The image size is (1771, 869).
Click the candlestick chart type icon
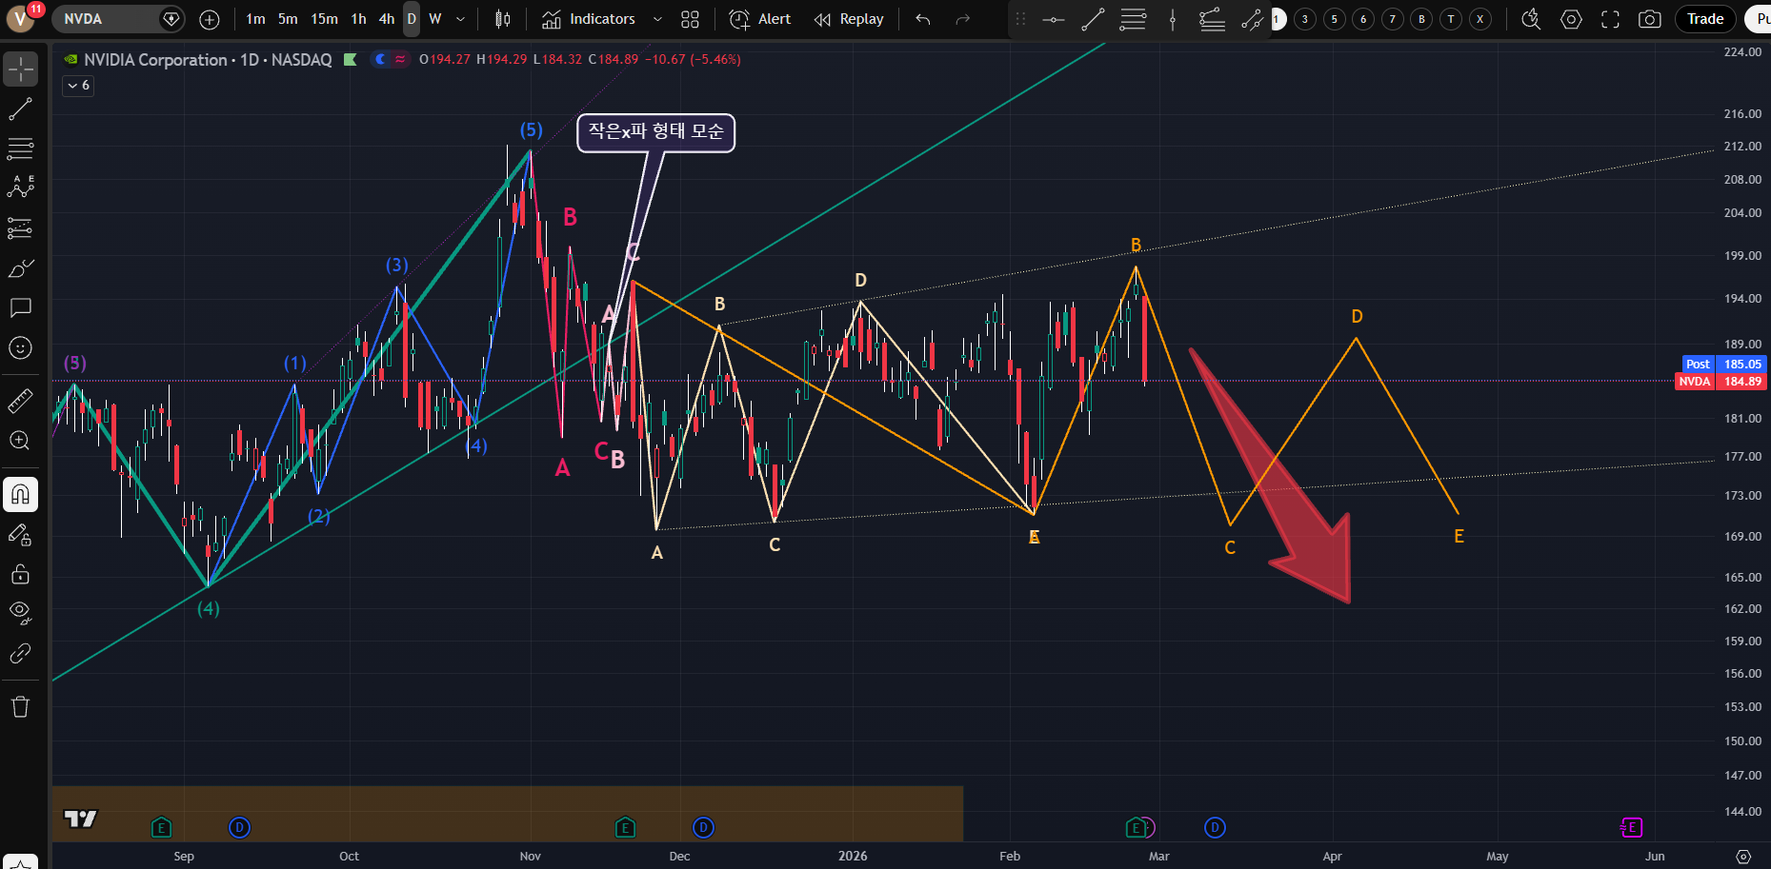click(x=503, y=19)
